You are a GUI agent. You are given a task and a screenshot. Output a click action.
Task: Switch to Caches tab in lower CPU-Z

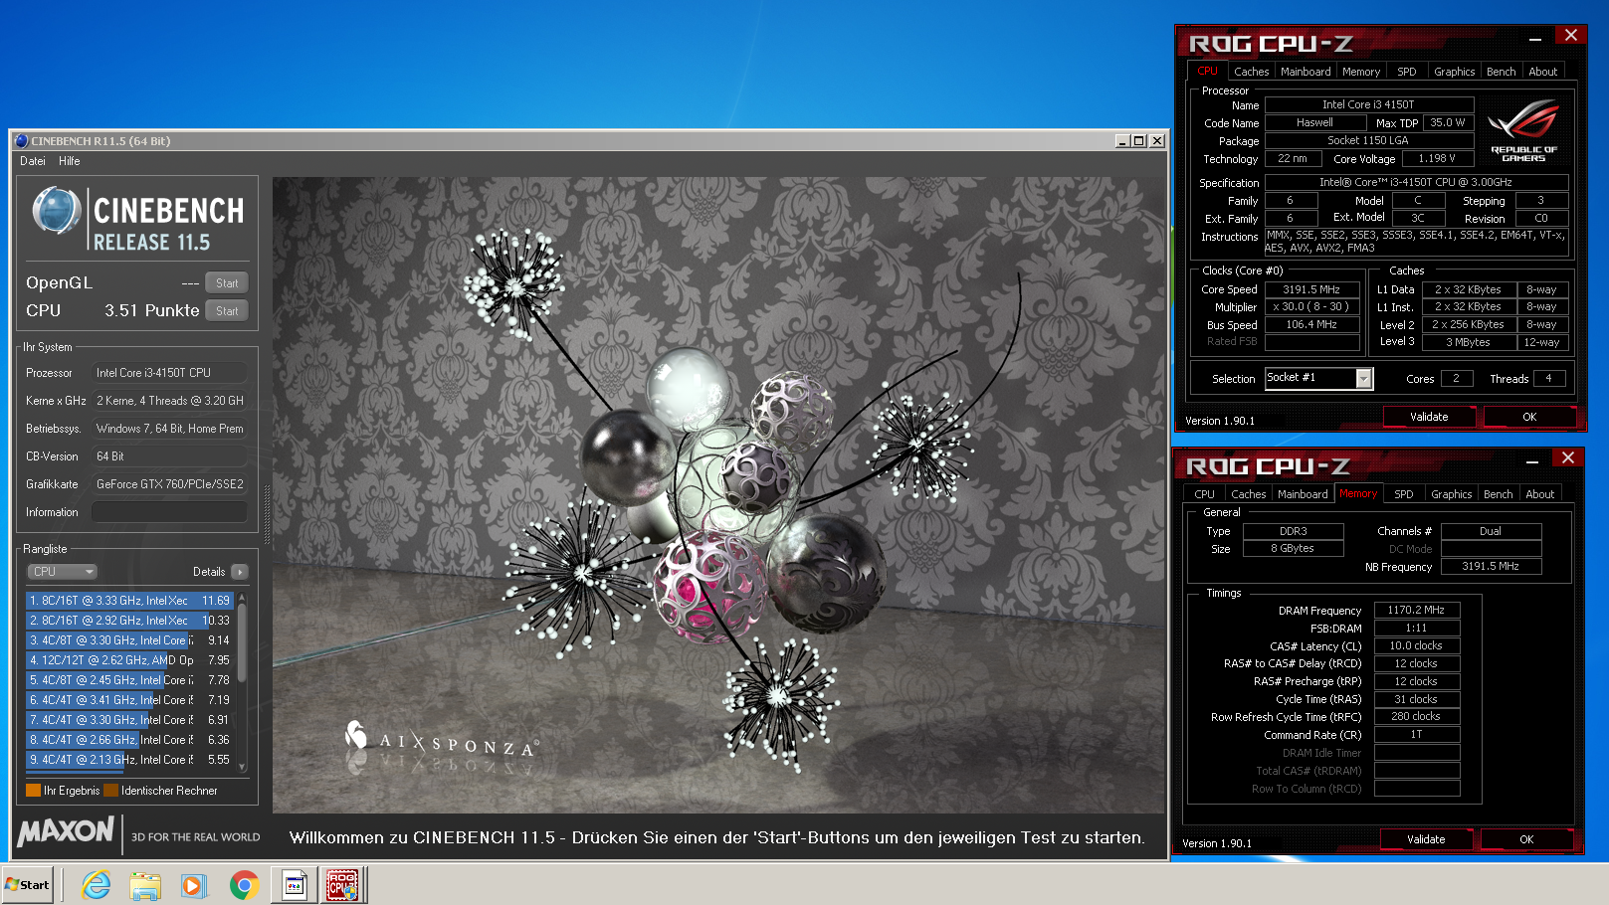pyautogui.click(x=1248, y=494)
